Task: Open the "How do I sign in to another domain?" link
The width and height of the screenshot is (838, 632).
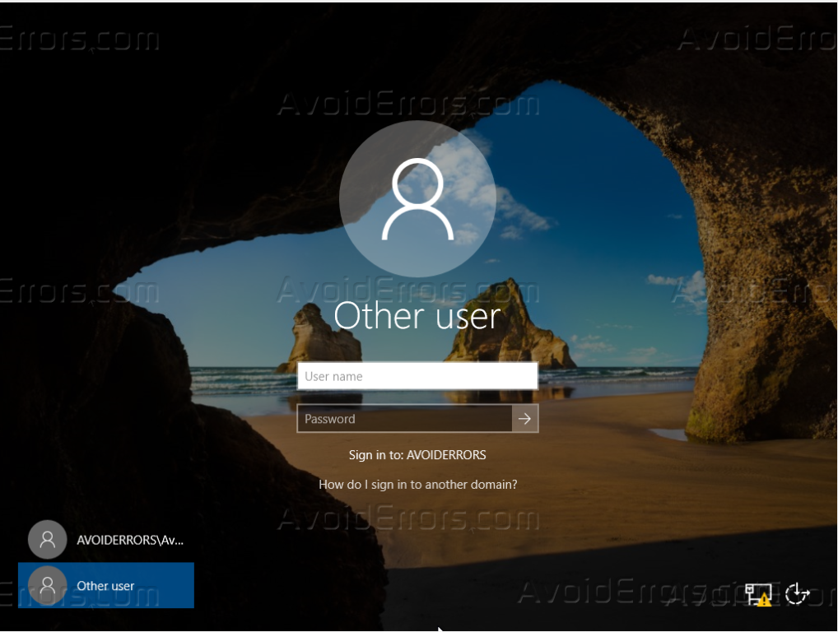Action: (x=417, y=484)
